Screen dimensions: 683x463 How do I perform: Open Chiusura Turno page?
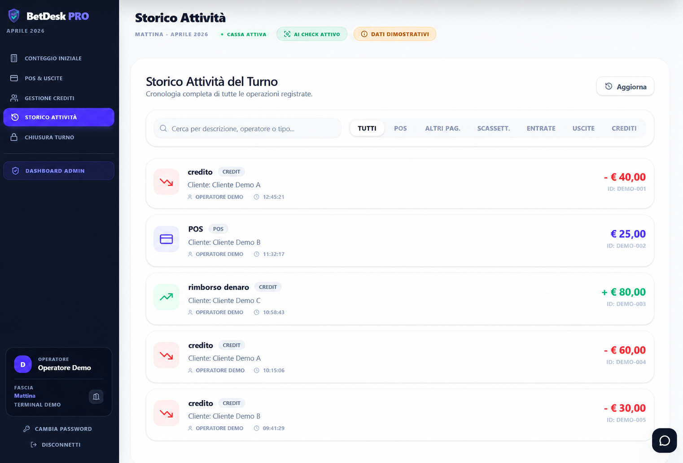pyautogui.click(x=58, y=137)
